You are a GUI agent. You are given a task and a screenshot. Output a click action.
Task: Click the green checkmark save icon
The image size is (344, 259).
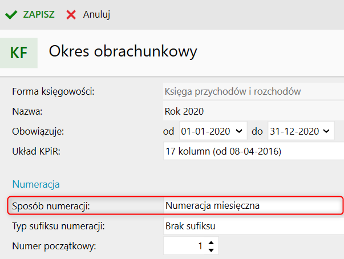(11, 15)
